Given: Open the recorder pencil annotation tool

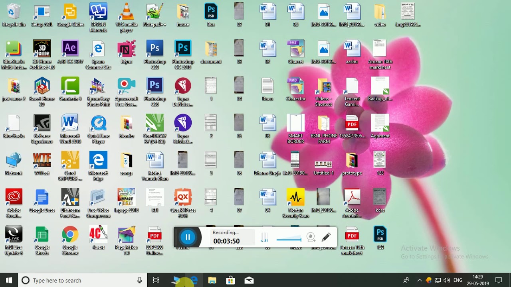Looking at the screenshot, I should coord(326,238).
